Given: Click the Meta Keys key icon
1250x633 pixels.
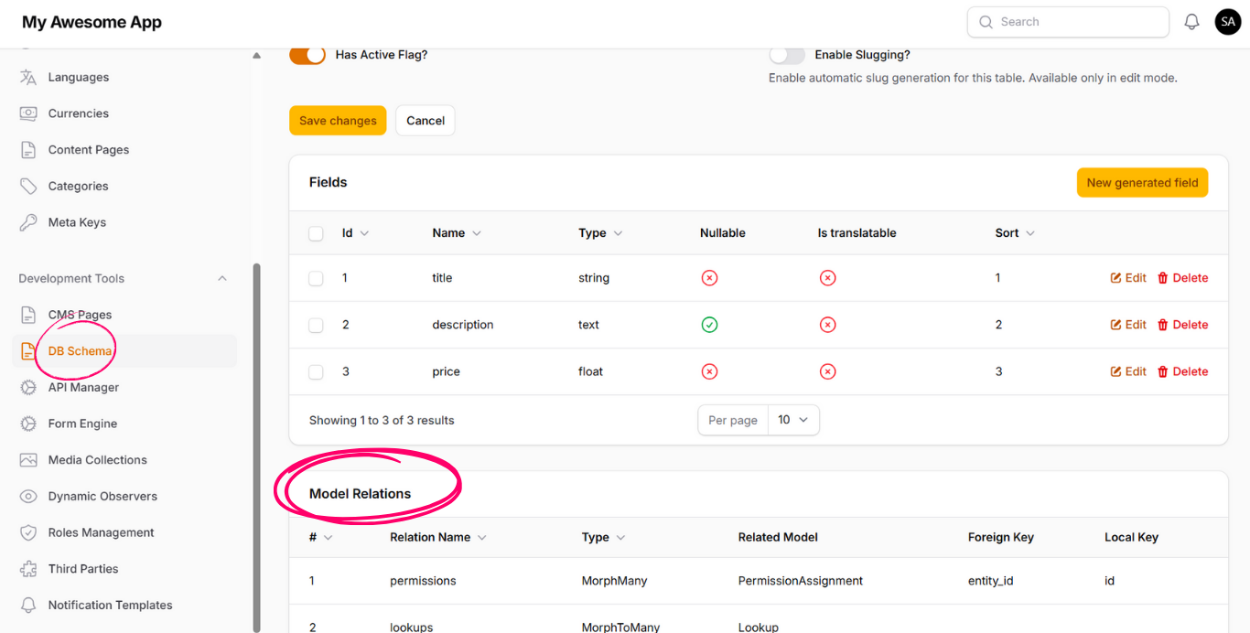Looking at the screenshot, I should tap(28, 222).
